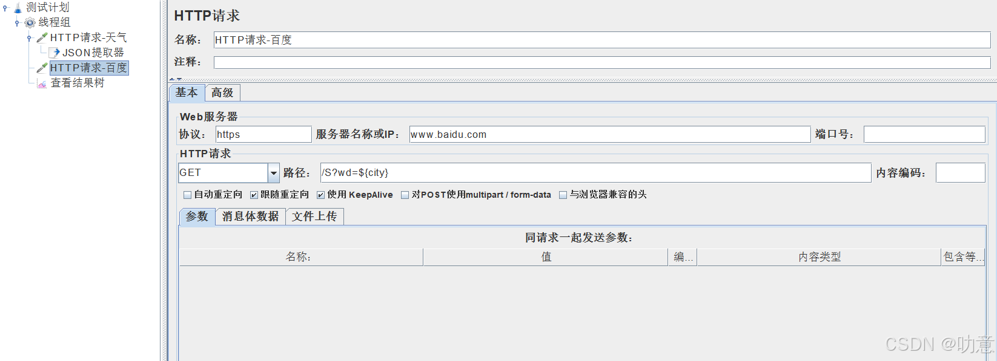The height and width of the screenshot is (361, 997).
Task: Select 查看结果树 tree item
Action: click(78, 83)
